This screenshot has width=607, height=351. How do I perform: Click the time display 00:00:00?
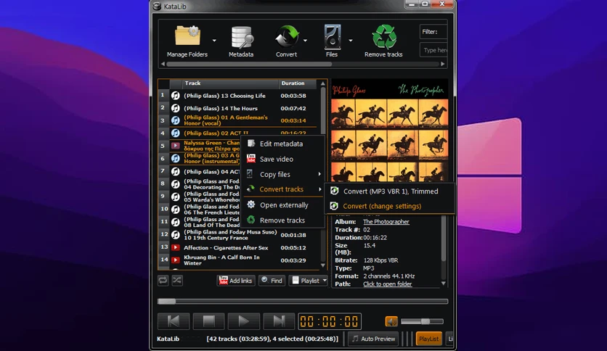point(330,321)
